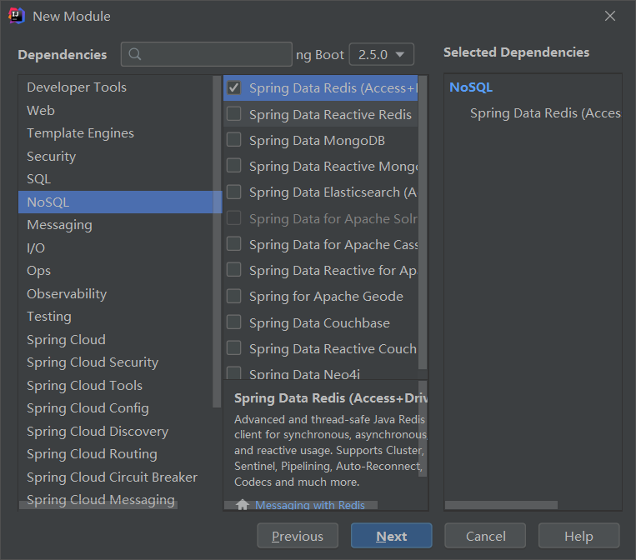The height and width of the screenshot is (560, 636).
Task: Open the Spring Boot version dropdown
Action: pos(382,54)
